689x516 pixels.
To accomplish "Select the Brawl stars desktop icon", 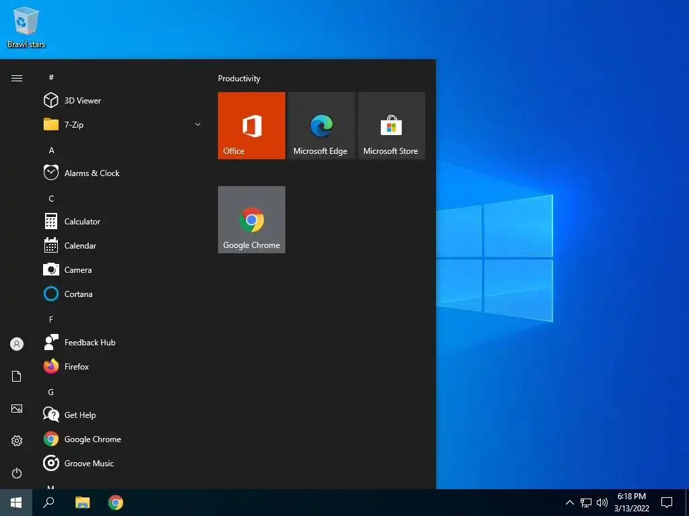I will tap(26, 27).
